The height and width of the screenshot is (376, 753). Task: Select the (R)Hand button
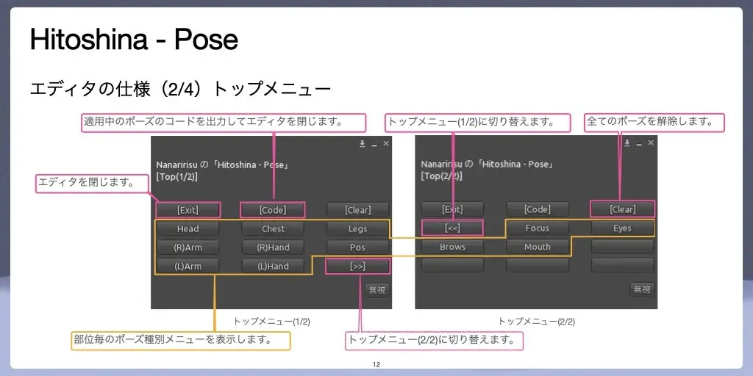click(x=273, y=247)
